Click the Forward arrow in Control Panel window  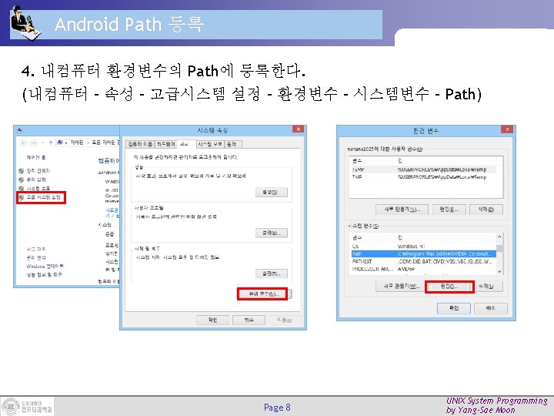pyautogui.click(x=34, y=143)
